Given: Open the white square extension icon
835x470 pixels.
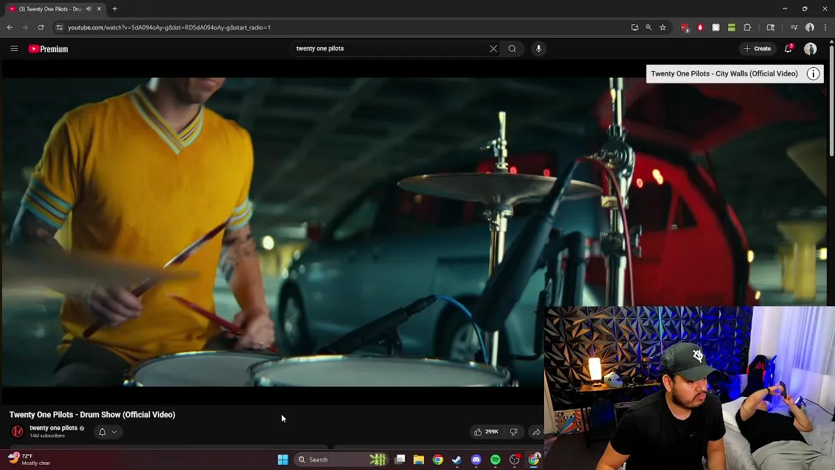Looking at the screenshot, I should [716, 27].
